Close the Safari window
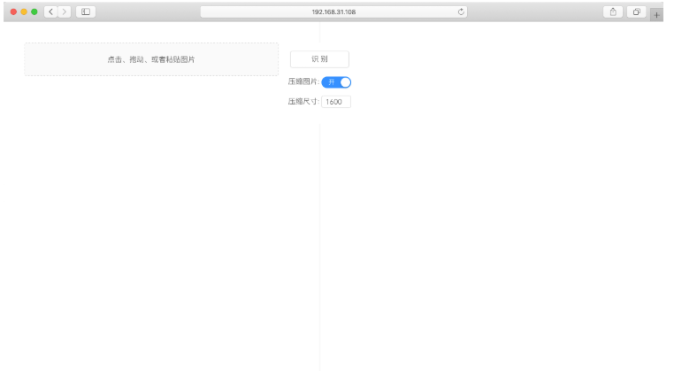Viewport: 682px width, 371px height. click(x=13, y=12)
